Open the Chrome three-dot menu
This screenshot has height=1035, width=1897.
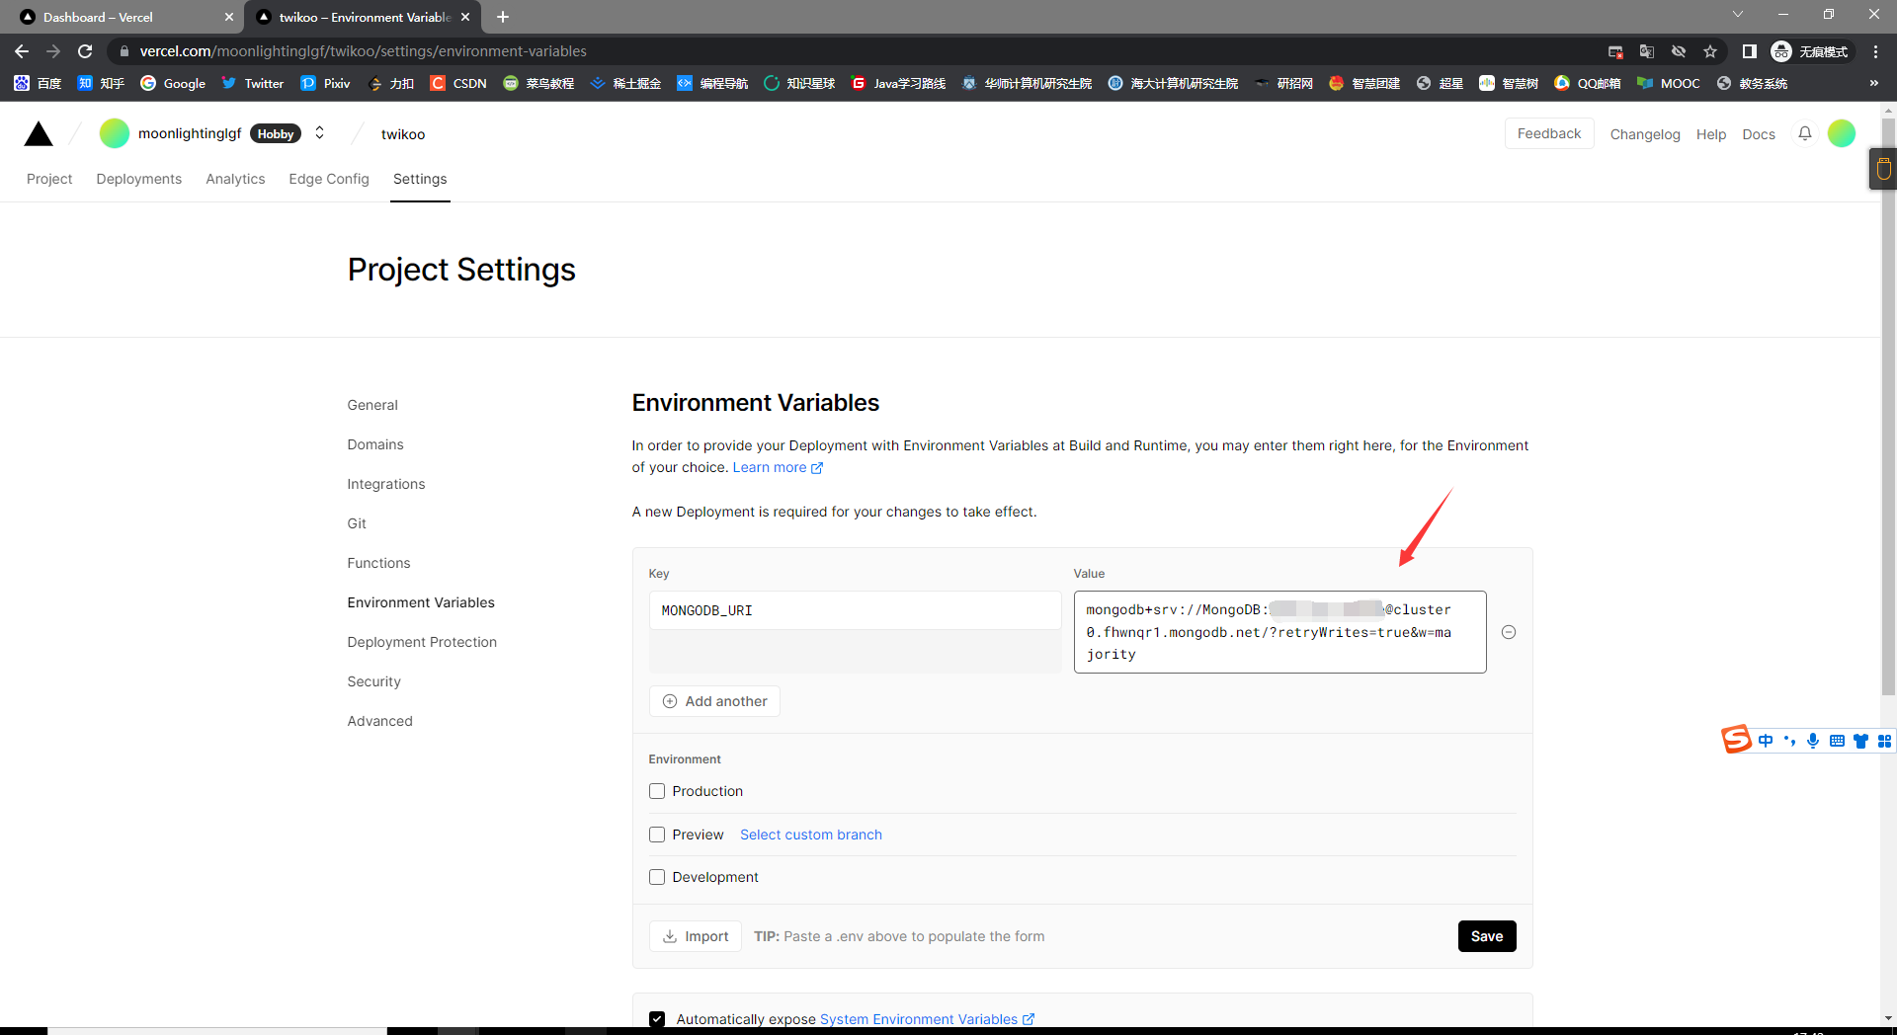[x=1875, y=51]
